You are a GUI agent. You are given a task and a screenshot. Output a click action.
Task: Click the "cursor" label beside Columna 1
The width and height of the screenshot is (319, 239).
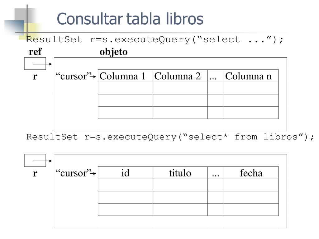74,76
